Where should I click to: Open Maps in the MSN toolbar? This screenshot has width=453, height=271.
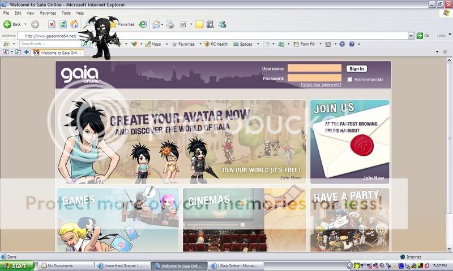pos(153,44)
